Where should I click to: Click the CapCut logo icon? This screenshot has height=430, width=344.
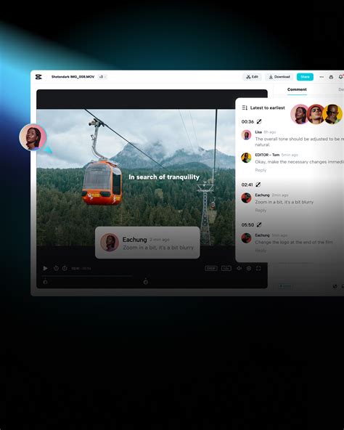point(38,77)
